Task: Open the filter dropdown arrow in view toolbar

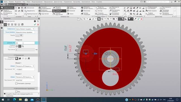Action: click(x=132, y=19)
